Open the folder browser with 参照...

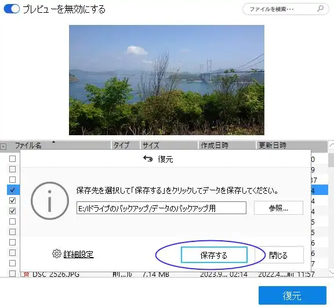click(278, 208)
